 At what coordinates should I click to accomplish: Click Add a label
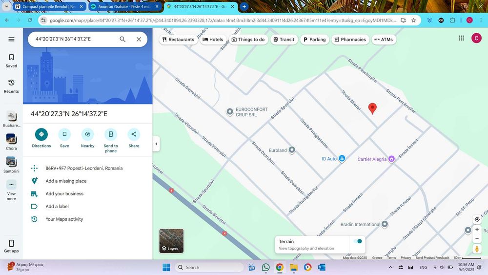pos(87,207)
